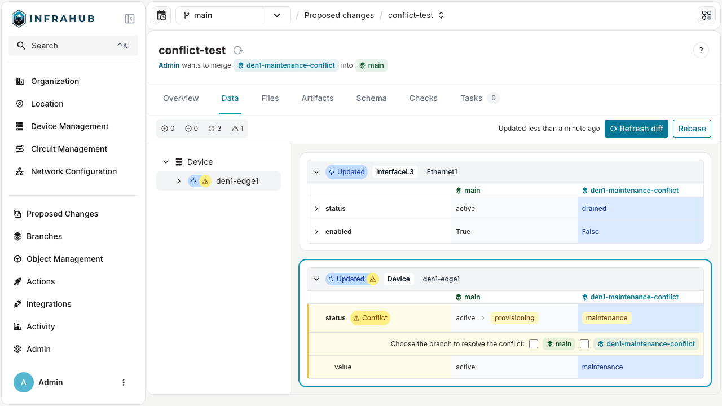Open the Admin user options three-dot menu
722x406 pixels.
click(x=124, y=382)
